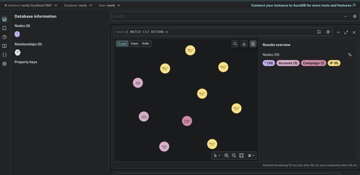The width and height of the screenshot is (360, 175).
Task: Search within the graph visualization
Action: (x=235, y=44)
